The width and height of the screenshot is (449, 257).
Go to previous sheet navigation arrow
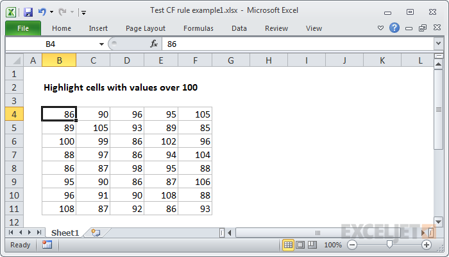click(21, 233)
